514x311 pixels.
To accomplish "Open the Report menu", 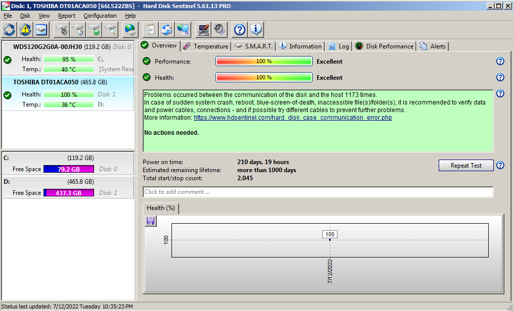I will tap(67, 16).
